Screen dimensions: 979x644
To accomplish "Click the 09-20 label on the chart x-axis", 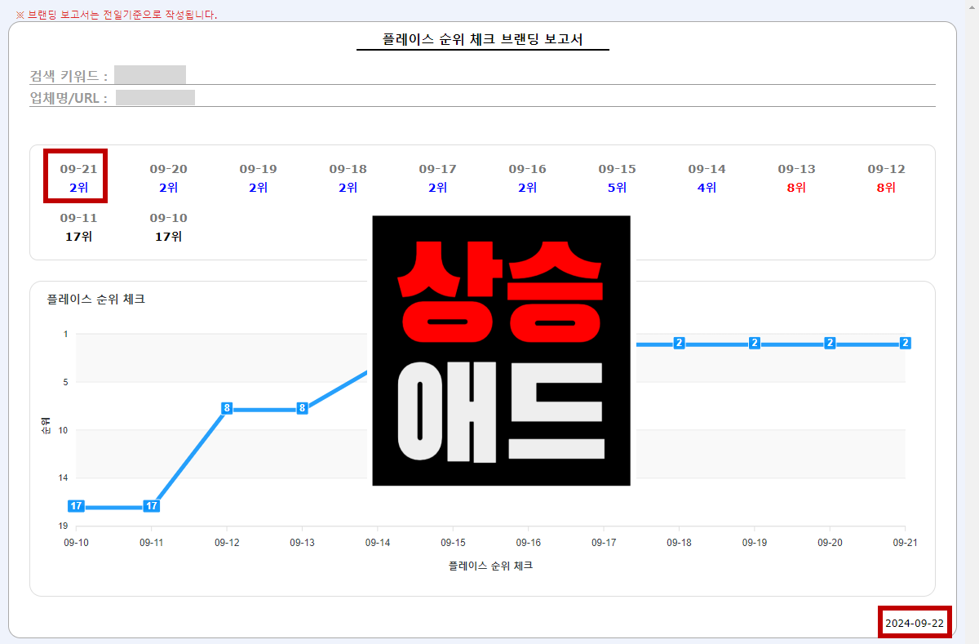I will click(830, 542).
